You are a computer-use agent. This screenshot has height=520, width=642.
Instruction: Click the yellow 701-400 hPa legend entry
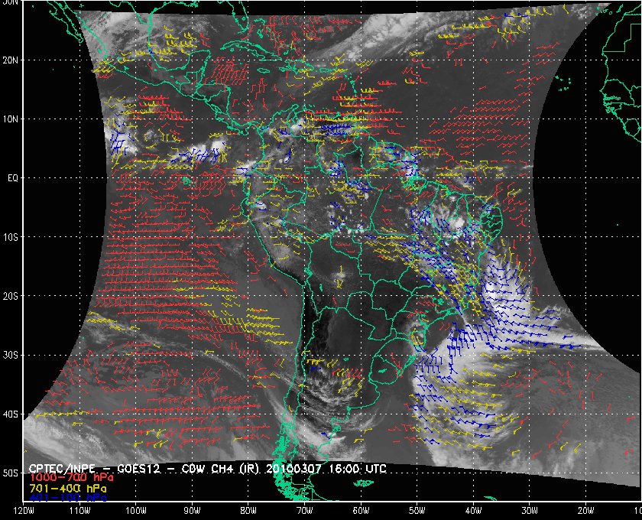pyautogui.click(x=68, y=489)
